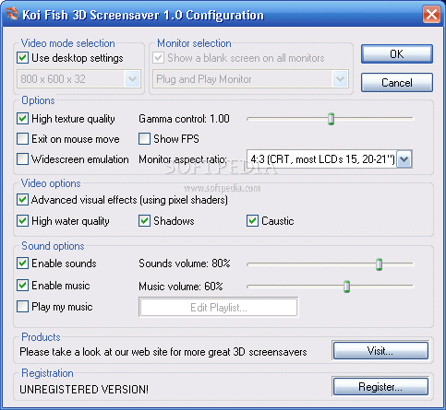Click the Music volume slider thumb

pos(347,287)
